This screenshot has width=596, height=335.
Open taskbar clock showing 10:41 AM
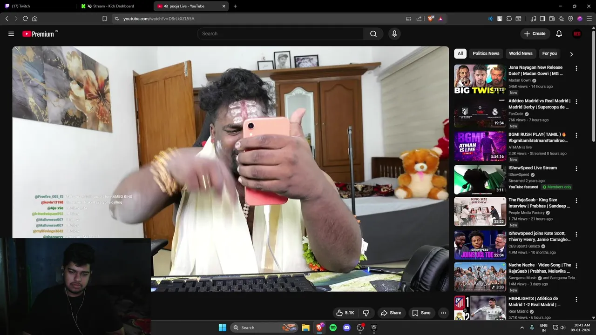pyautogui.click(x=582, y=328)
